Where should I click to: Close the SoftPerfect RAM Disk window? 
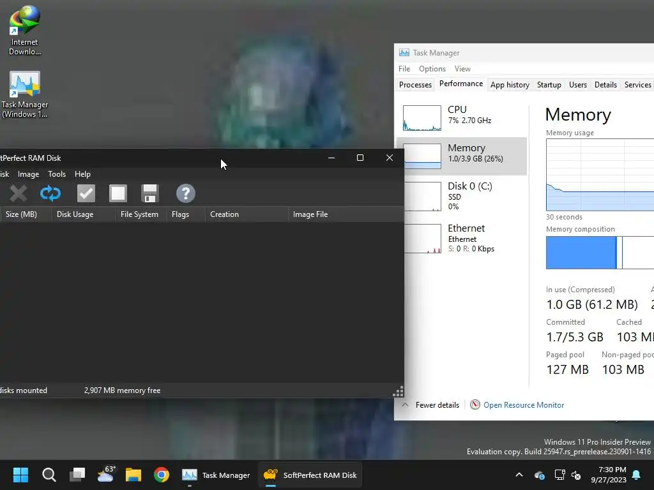(x=390, y=158)
